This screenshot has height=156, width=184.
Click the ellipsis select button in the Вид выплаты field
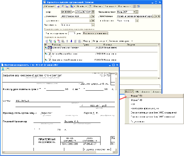pos(93,25)
